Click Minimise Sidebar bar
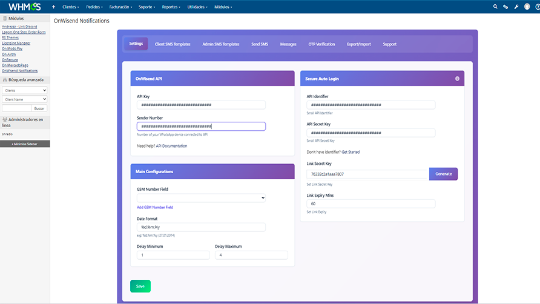Screen dimensions: 540x304 pos(25,144)
